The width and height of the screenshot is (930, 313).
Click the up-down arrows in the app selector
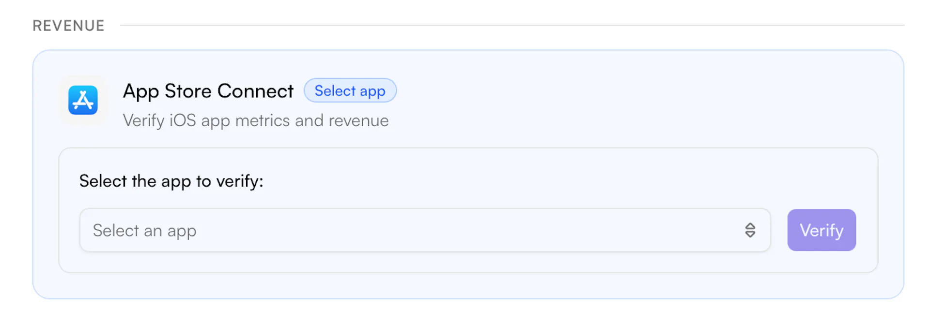750,230
